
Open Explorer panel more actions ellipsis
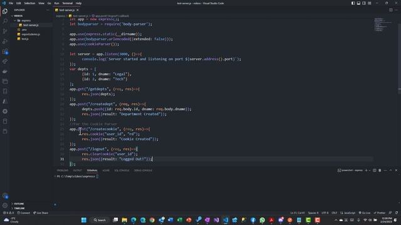tap(48, 10)
